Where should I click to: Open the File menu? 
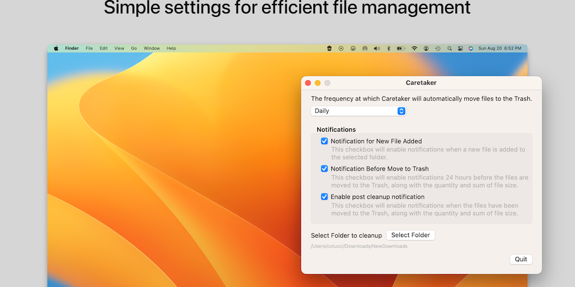(x=89, y=49)
